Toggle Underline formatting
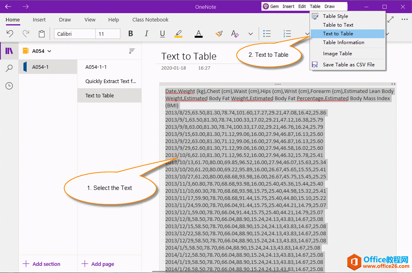 tap(162, 34)
